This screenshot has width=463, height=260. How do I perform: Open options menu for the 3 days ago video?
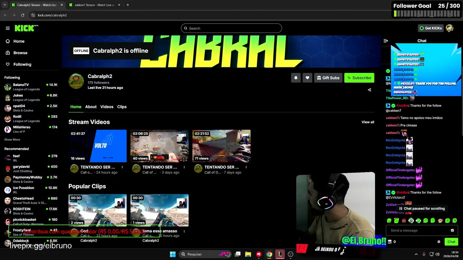point(184,167)
